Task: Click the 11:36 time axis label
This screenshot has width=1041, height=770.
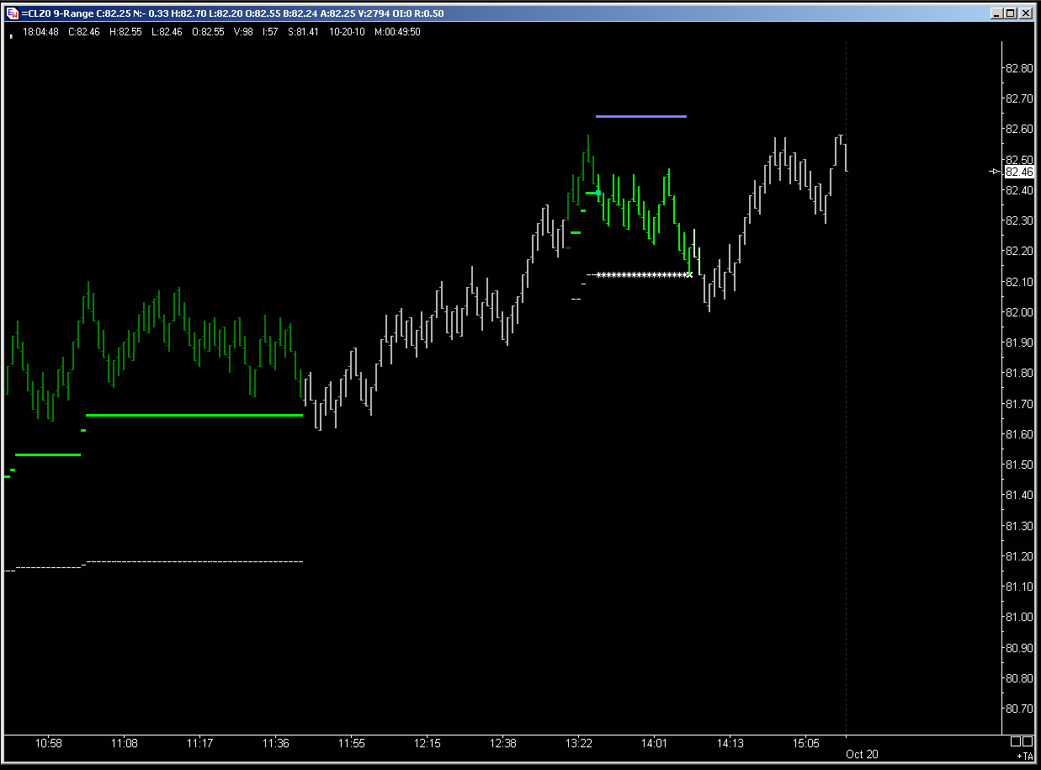Action: click(x=276, y=744)
